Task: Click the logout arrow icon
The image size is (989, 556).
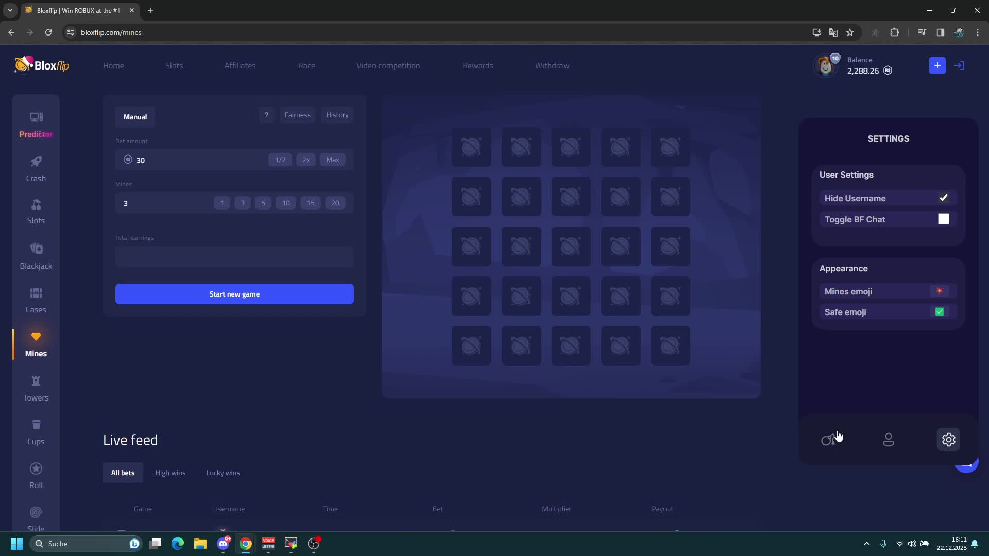Action: [x=959, y=65]
